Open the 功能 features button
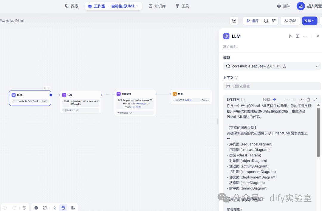Viewport: 322px width, 211px height. pyautogui.click(x=290, y=21)
